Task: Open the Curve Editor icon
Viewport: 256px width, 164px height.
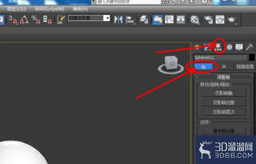Action: [x=169, y=20]
